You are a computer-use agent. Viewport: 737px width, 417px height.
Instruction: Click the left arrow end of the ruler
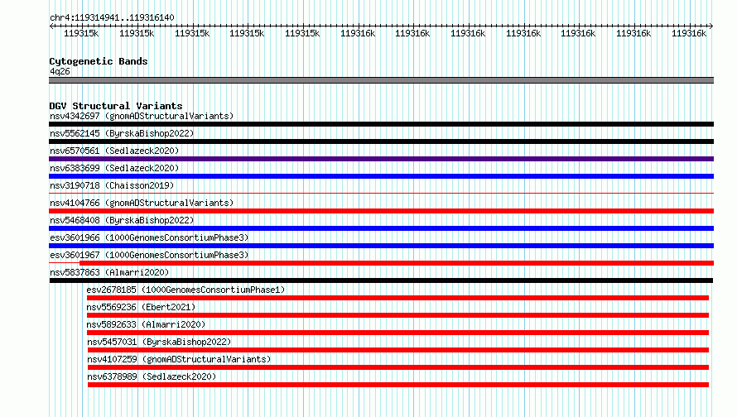[x=51, y=26]
